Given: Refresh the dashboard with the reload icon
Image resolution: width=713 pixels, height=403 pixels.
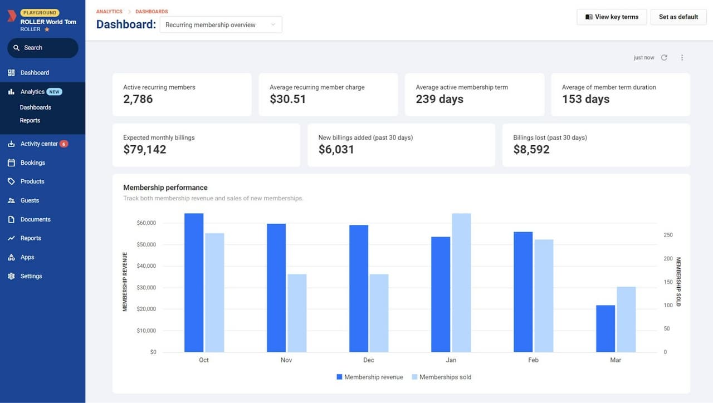Looking at the screenshot, I should 663,57.
